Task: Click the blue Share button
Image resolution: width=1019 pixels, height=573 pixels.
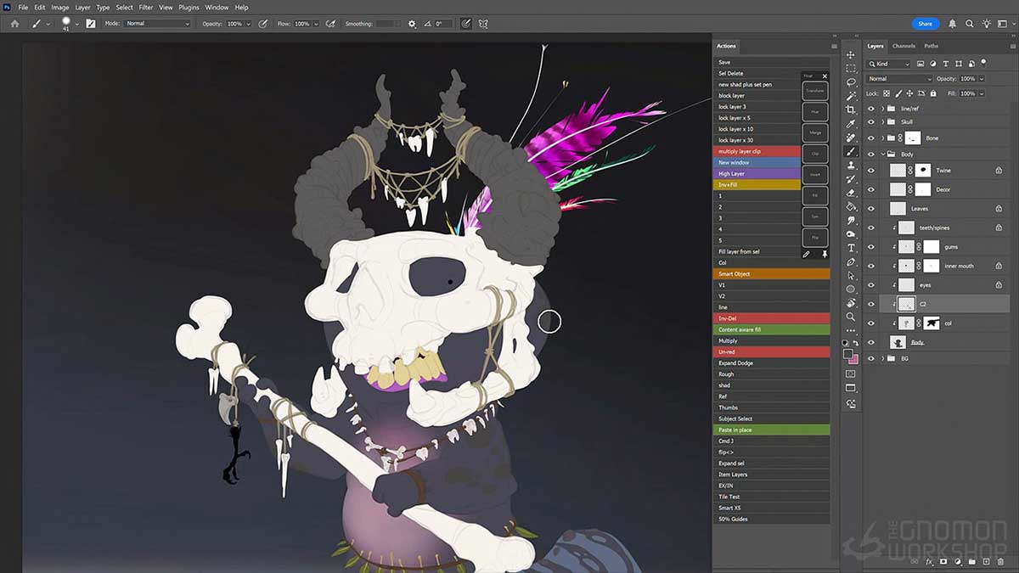Action: point(926,24)
